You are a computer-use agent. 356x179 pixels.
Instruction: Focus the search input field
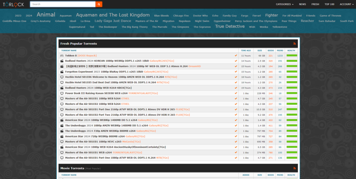coord(63,4)
